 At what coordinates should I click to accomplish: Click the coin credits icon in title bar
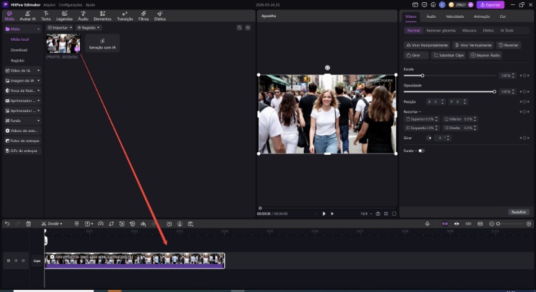pos(451,5)
